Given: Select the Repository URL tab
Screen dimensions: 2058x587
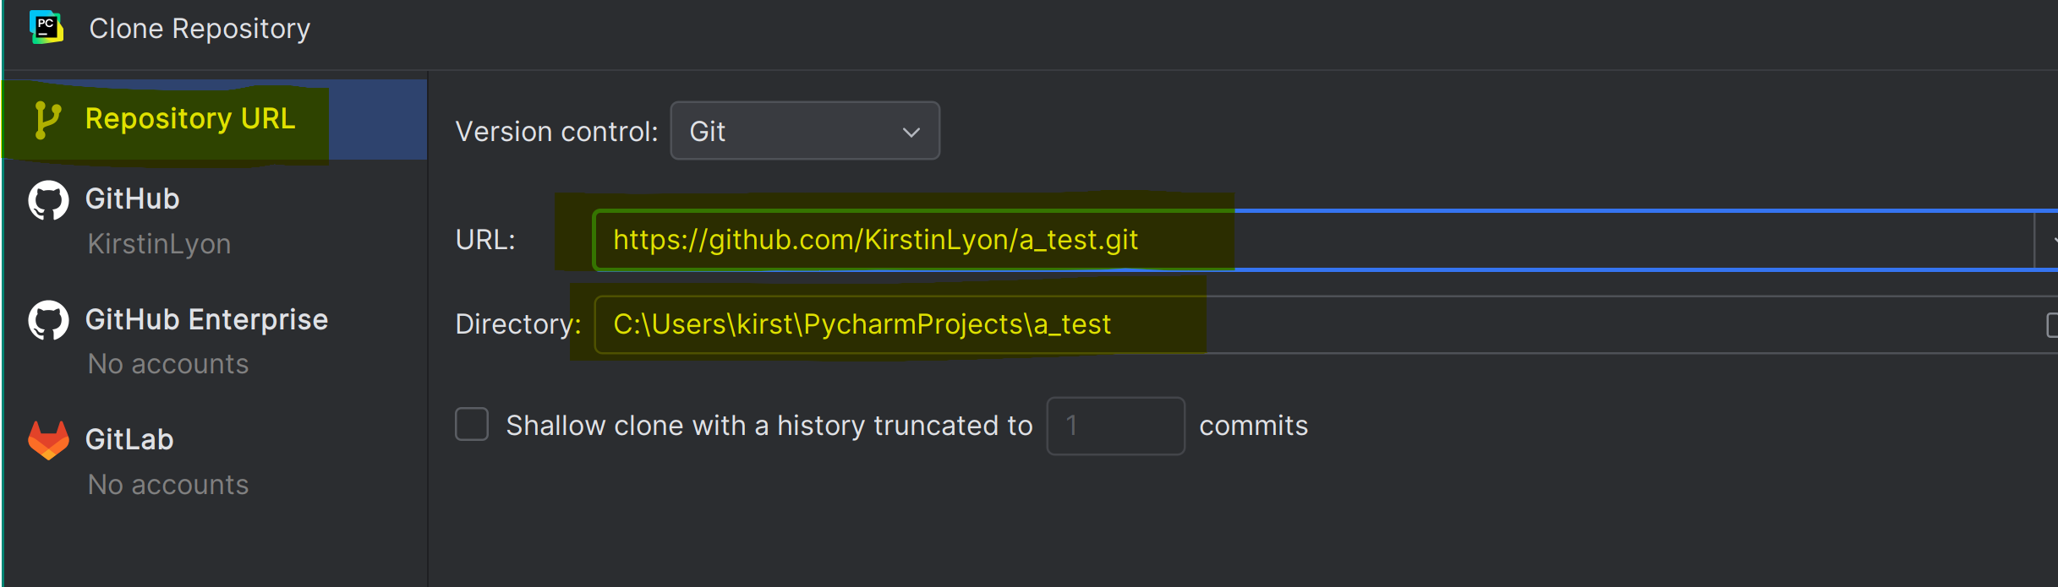Looking at the screenshot, I should click(x=216, y=119).
